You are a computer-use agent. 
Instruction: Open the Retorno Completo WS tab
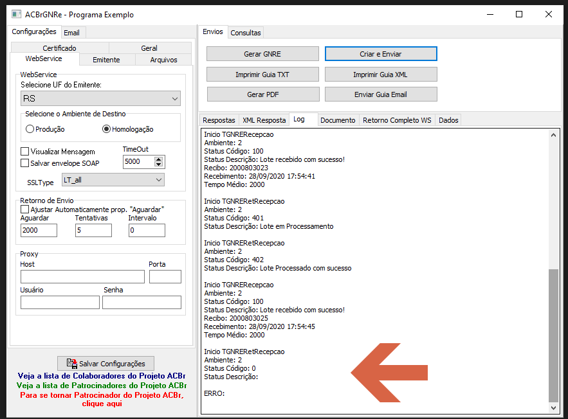(397, 120)
